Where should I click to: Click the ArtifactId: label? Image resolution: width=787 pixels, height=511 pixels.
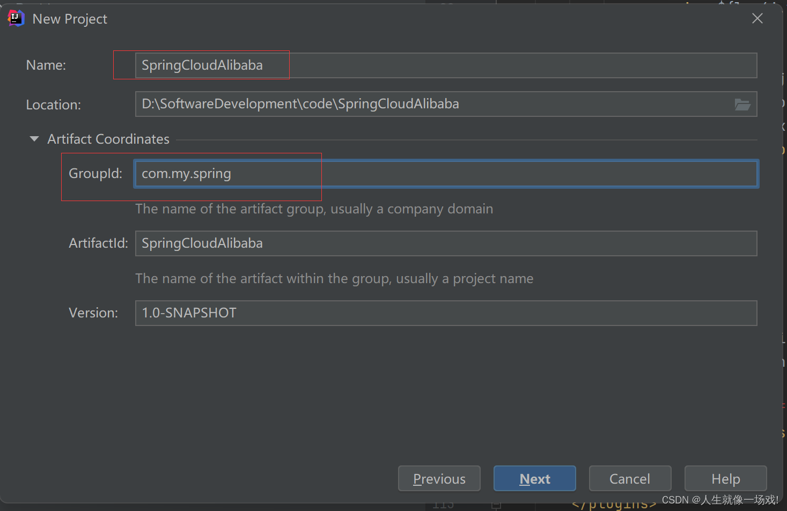click(99, 243)
